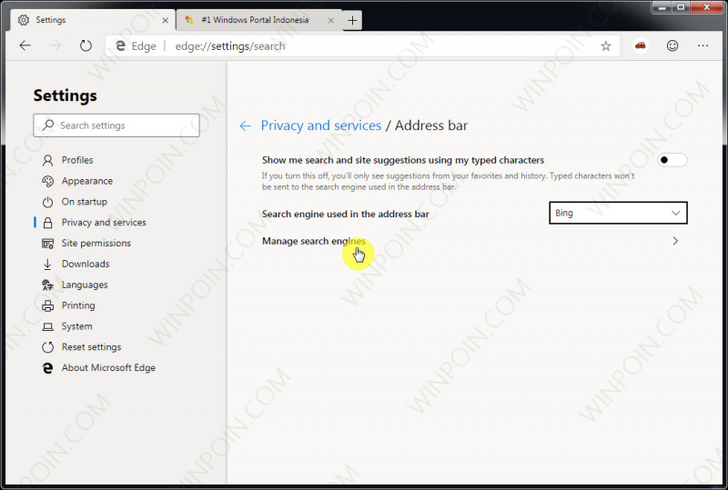Viewport: 728px width, 490px height.
Task: Click the address bar URL edge://settings/search
Action: coord(230,46)
